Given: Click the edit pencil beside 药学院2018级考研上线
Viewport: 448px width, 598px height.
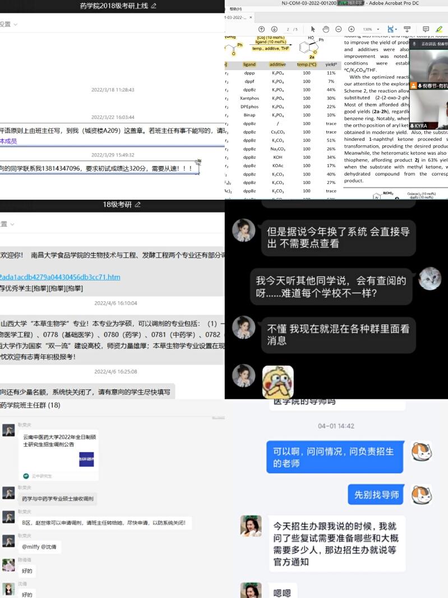Looking at the screenshot, I should (x=154, y=6).
